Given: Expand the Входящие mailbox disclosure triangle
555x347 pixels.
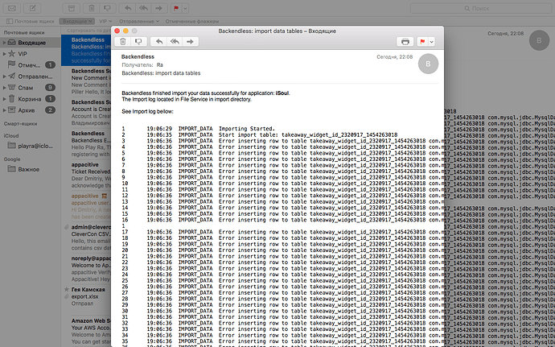Looking at the screenshot, I should pyautogui.click(x=4, y=43).
